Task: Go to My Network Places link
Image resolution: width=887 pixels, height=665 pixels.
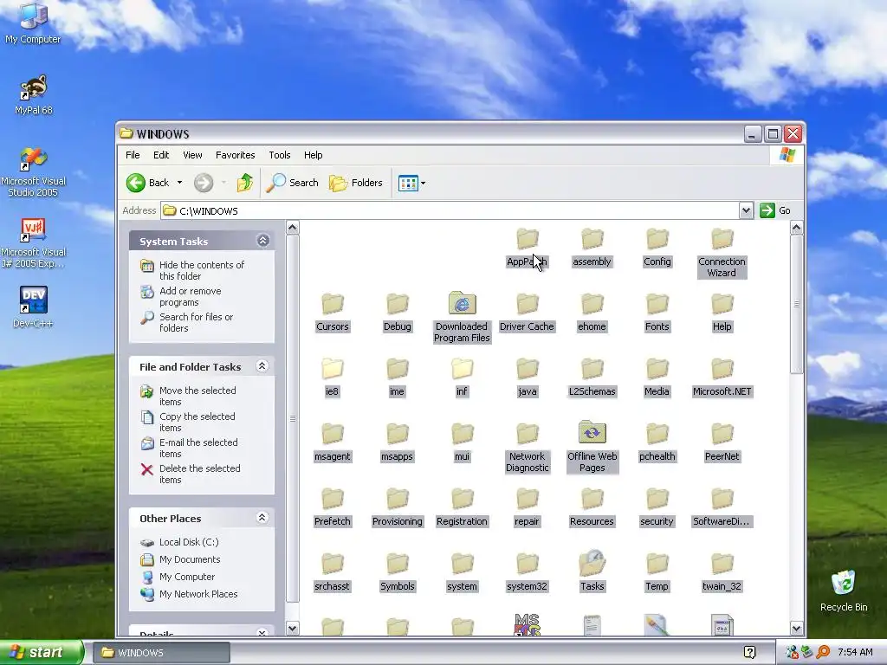Action: point(198,594)
